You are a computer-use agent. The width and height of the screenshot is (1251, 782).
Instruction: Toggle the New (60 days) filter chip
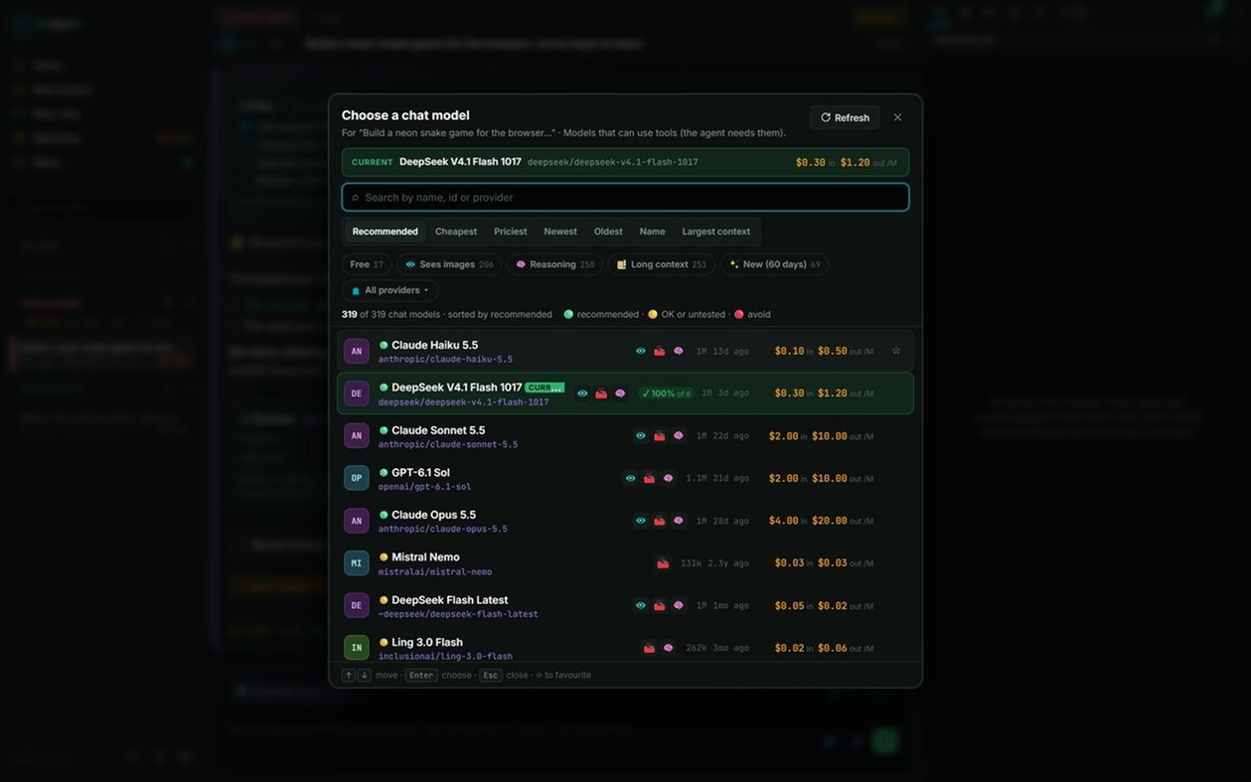(775, 264)
